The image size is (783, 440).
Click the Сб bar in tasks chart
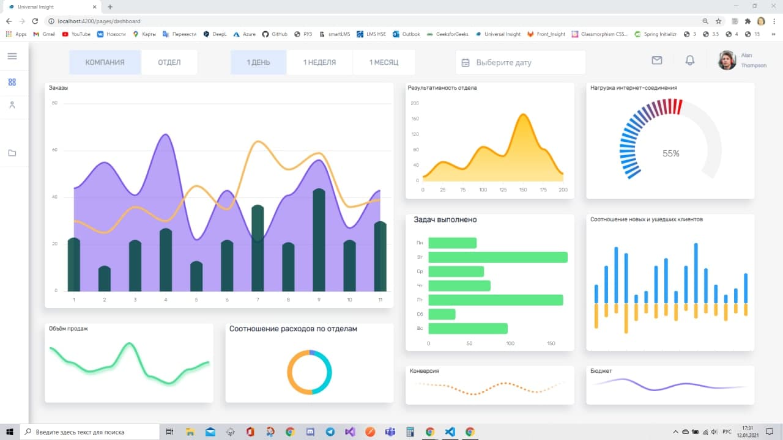pos(442,314)
